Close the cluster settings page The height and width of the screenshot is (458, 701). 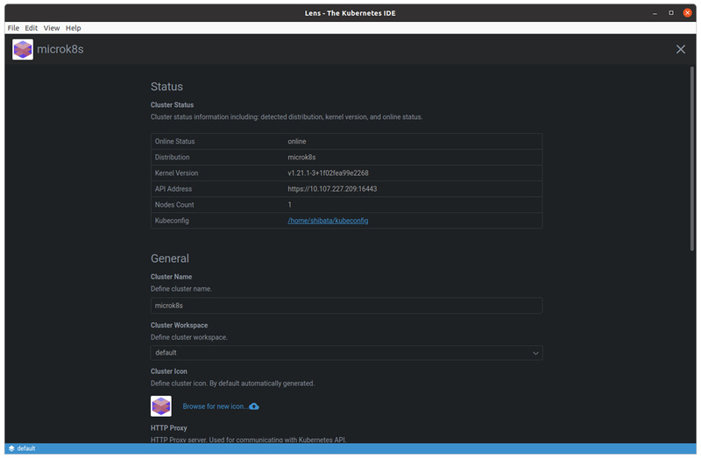tap(681, 49)
